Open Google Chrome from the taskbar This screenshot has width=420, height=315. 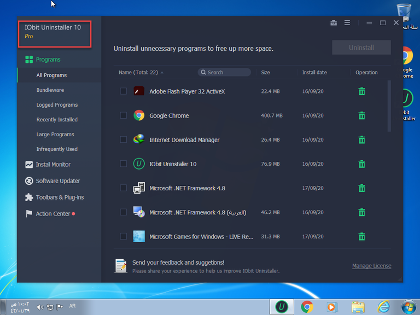307,307
